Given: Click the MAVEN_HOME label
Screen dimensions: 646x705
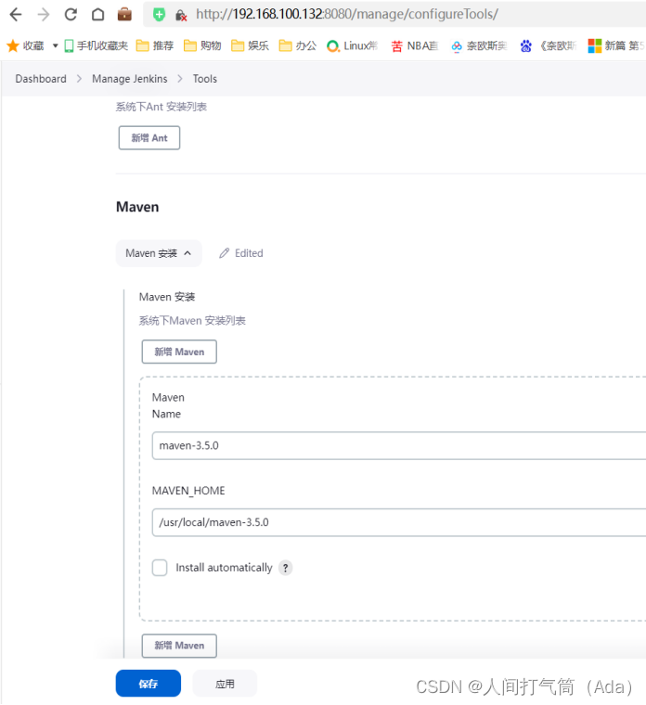Looking at the screenshot, I should pos(188,491).
